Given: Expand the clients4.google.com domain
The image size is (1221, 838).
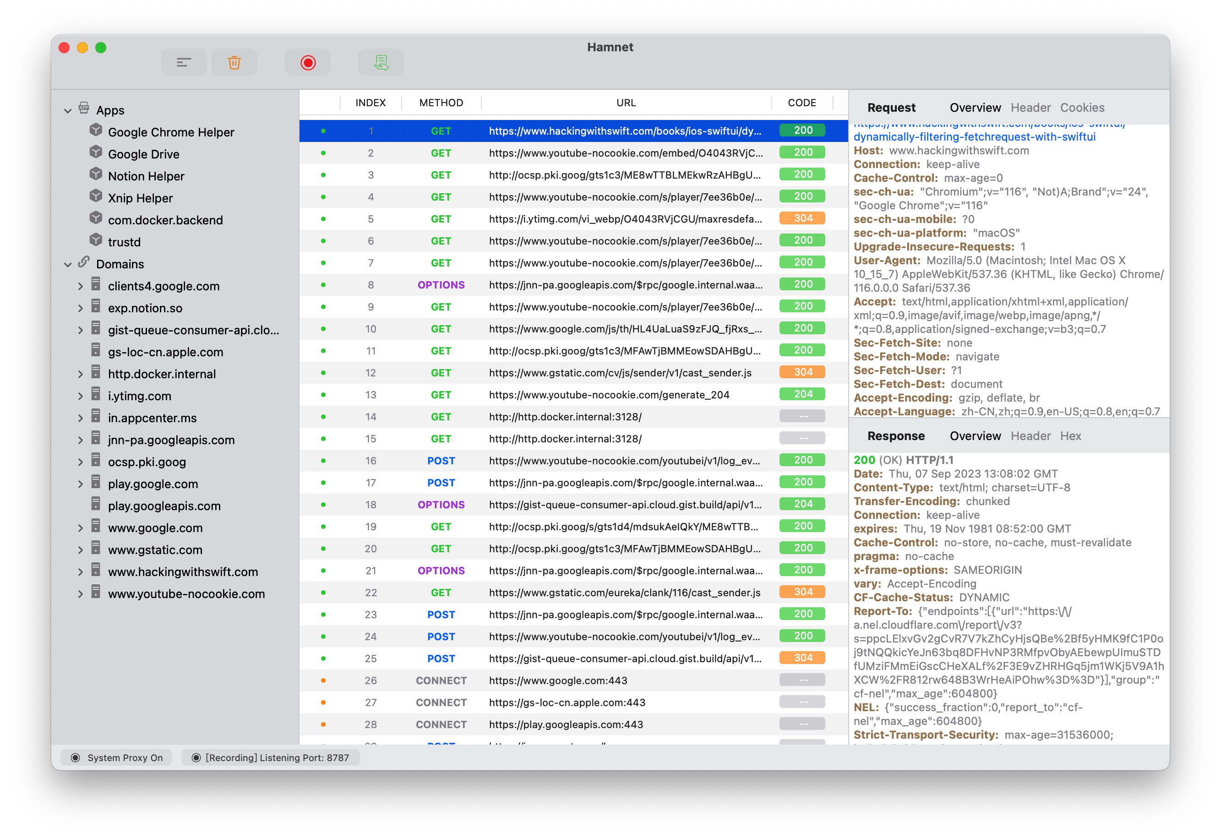Looking at the screenshot, I should coord(80,286).
